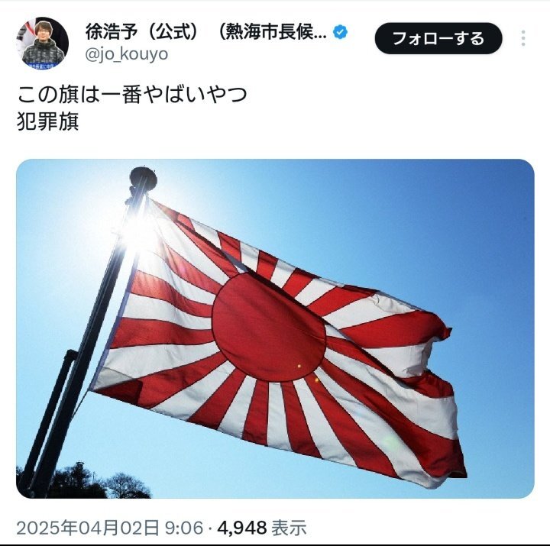Viewport: 550px width, 546px height.
Task: Select the tweet text この旗は一番やばいやつ
Action: click(x=132, y=95)
